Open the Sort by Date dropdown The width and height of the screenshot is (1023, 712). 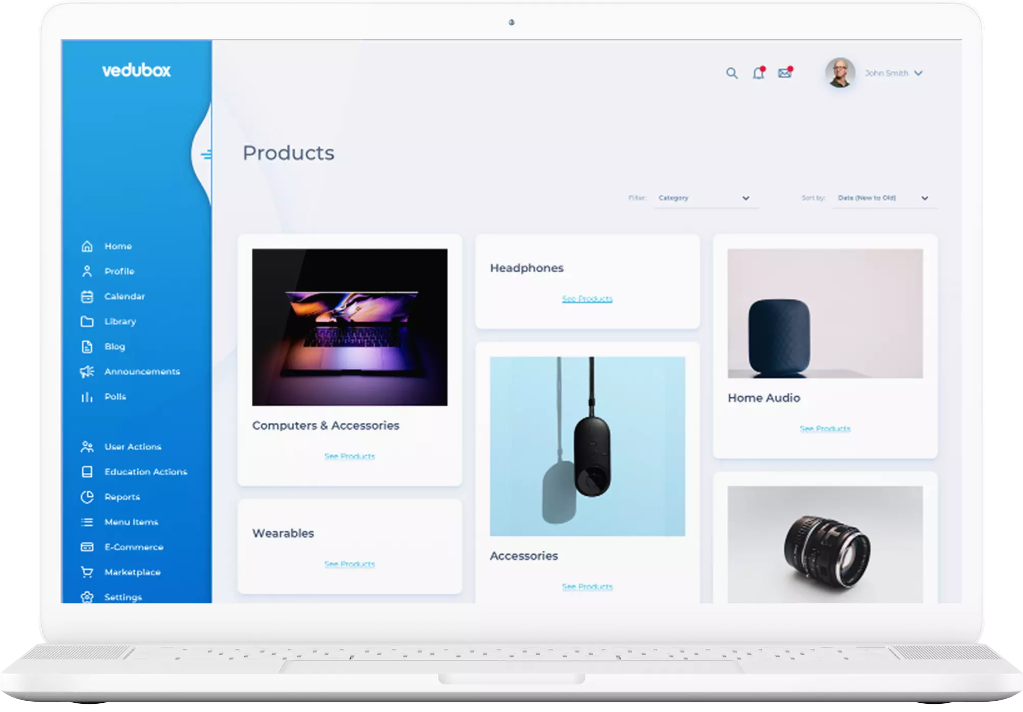[x=883, y=198]
